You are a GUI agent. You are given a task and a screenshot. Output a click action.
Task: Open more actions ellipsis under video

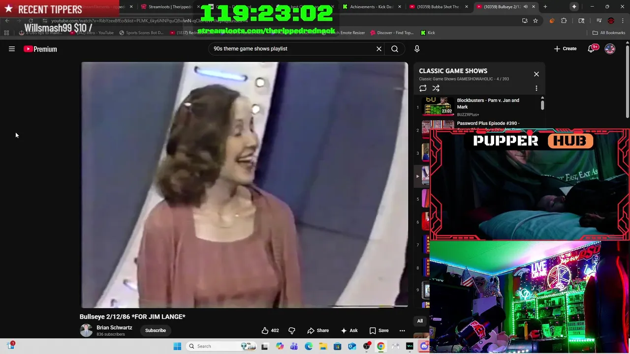(402, 330)
